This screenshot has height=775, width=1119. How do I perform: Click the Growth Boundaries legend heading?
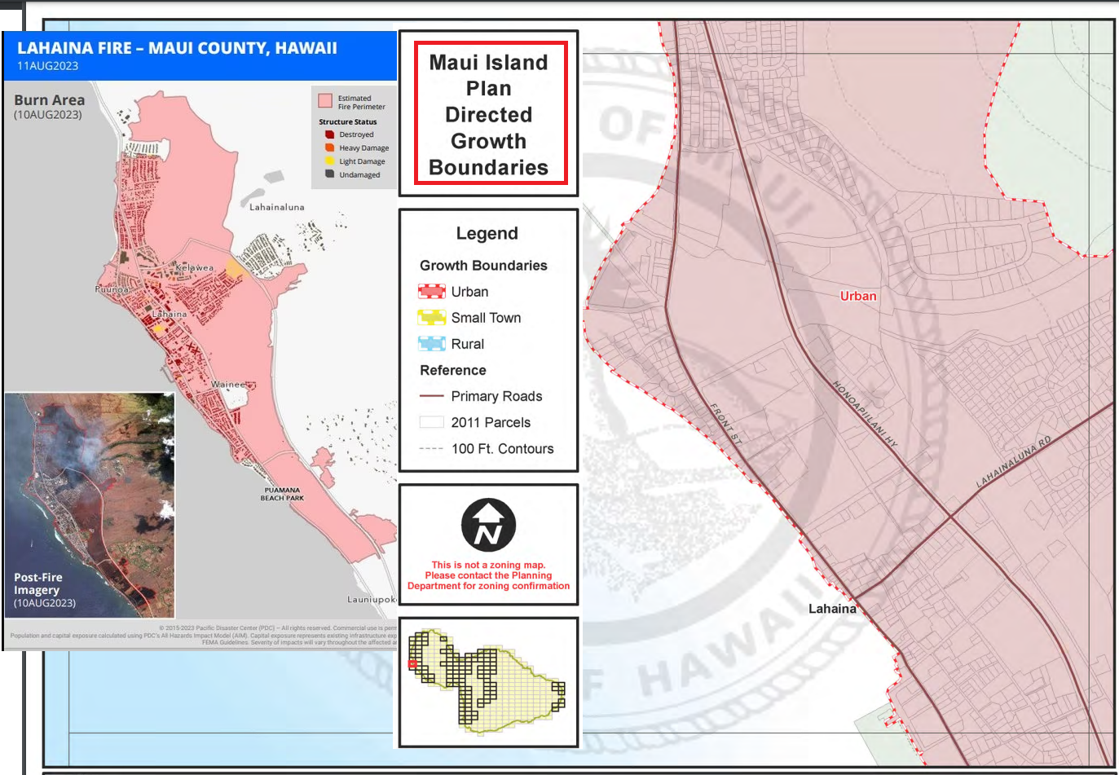(483, 266)
